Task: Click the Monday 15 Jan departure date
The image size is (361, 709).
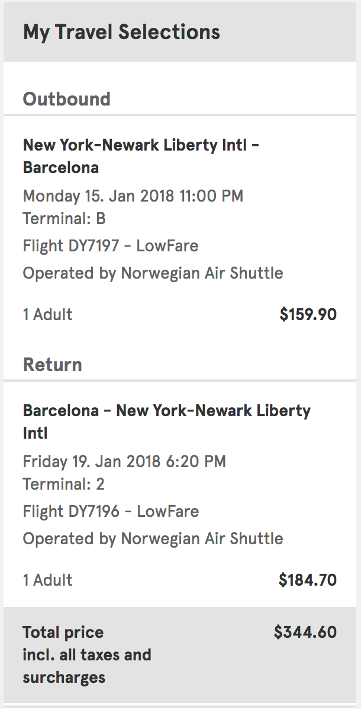Action: click(133, 196)
